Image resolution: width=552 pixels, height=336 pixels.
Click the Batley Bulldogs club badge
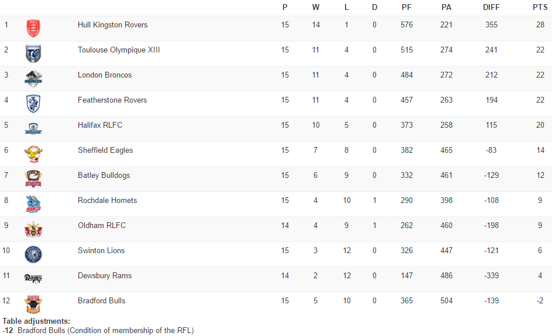[x=33, y=178]
